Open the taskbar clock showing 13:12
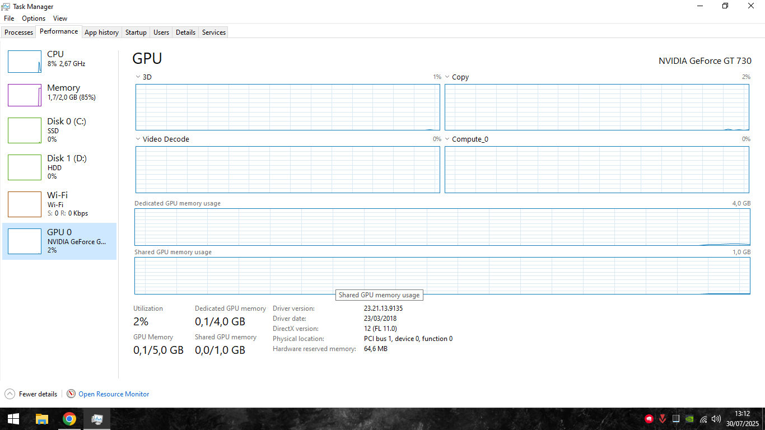The width and height of the screenshot is (765, 430). [x=743, y=419]
